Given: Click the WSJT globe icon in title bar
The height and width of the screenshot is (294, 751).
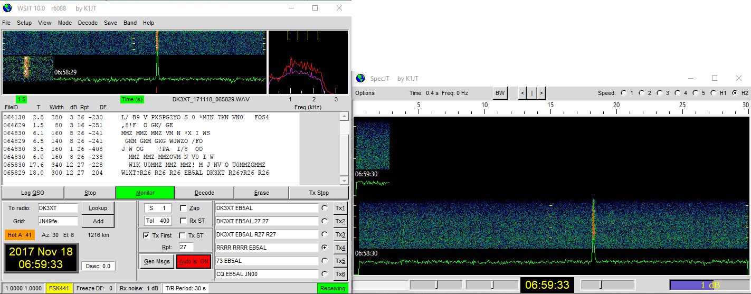Looking at the screenshot, I should pos(7,8).
